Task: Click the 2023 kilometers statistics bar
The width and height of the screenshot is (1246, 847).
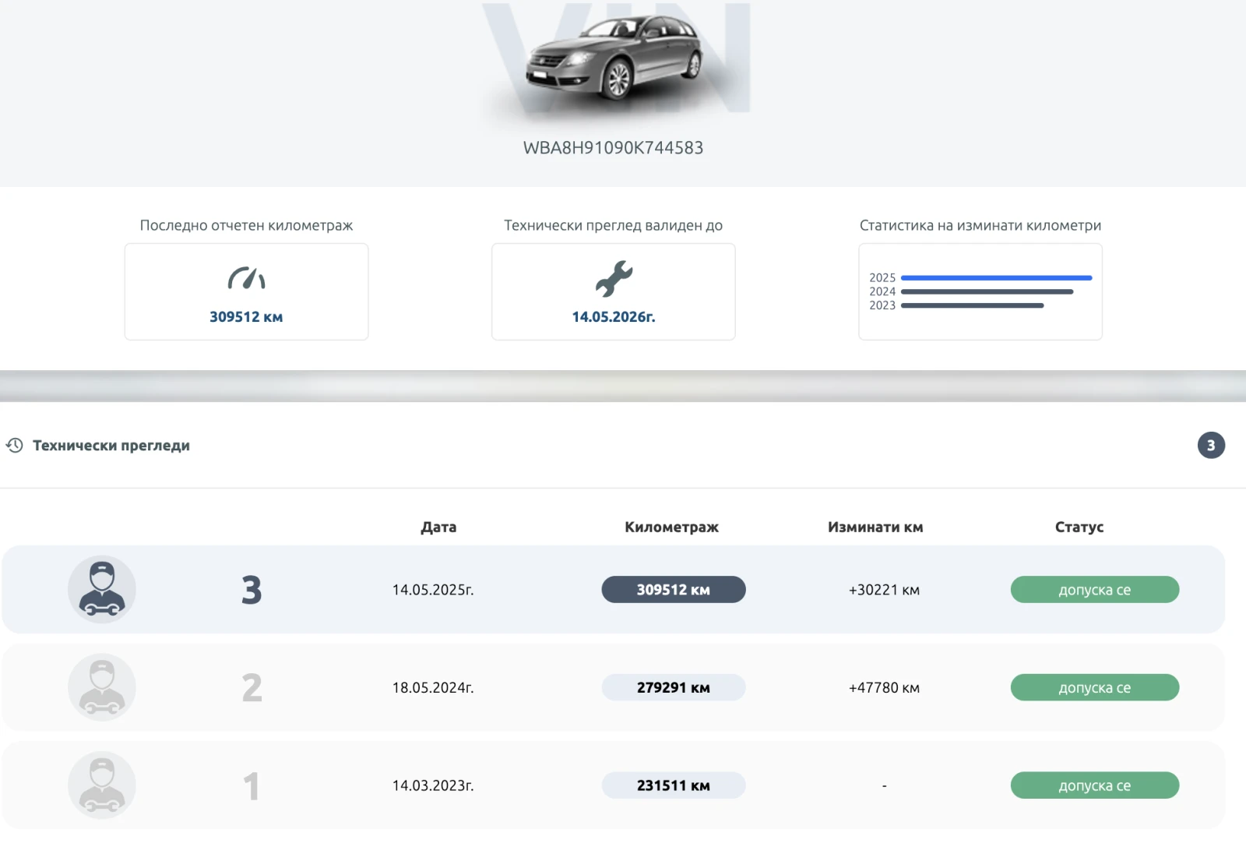Action: tap(972, 305)
